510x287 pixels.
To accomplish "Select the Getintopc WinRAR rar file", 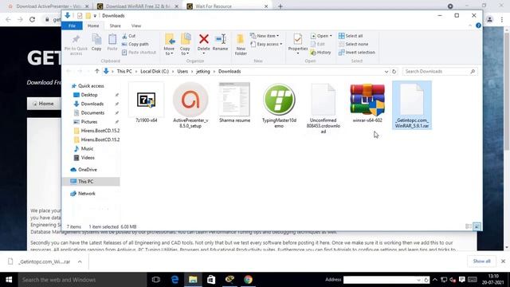I will point(412,105).
